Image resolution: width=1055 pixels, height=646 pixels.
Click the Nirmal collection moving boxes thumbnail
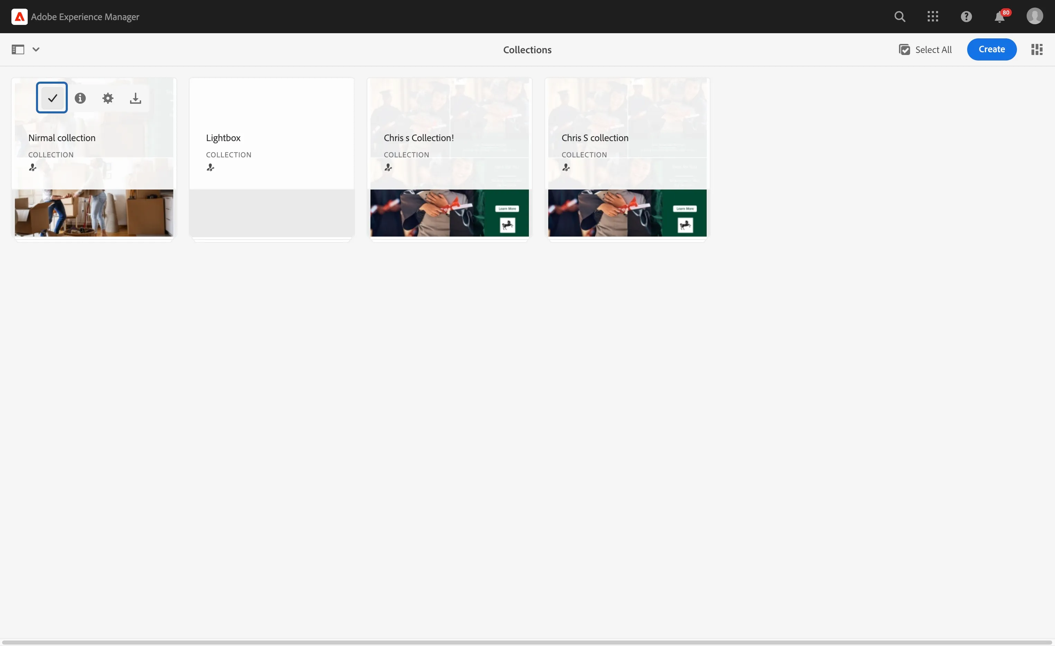coord(94,213)
